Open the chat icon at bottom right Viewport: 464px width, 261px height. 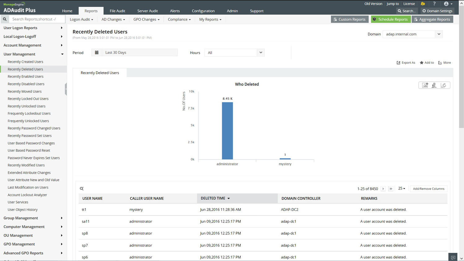[453, 257]
